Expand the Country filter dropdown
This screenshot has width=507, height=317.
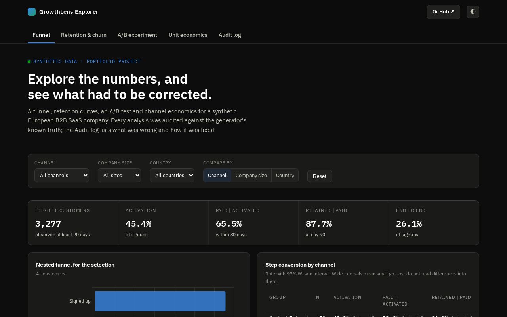[x=172, y=176]
